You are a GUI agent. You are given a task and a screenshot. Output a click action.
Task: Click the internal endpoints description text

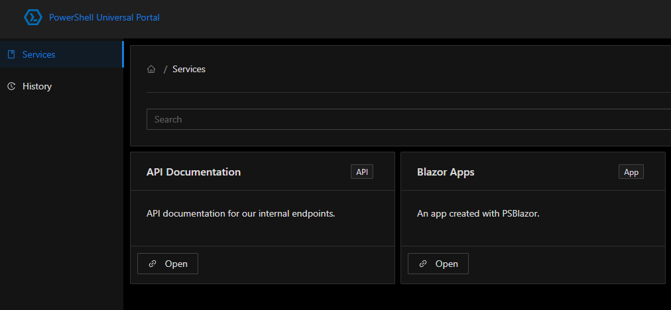pos(241,213)
